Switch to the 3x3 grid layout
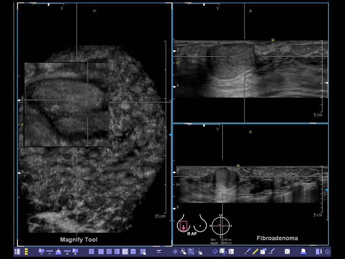 (x=109, y=251)
